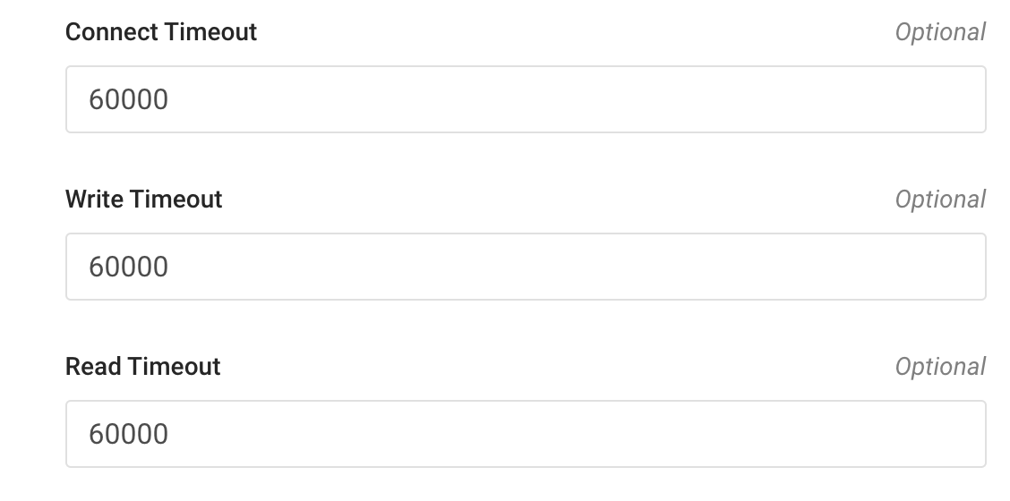Select the Read Timeout text field
This screenshot has height=501, width=1010.
(526, 434)
